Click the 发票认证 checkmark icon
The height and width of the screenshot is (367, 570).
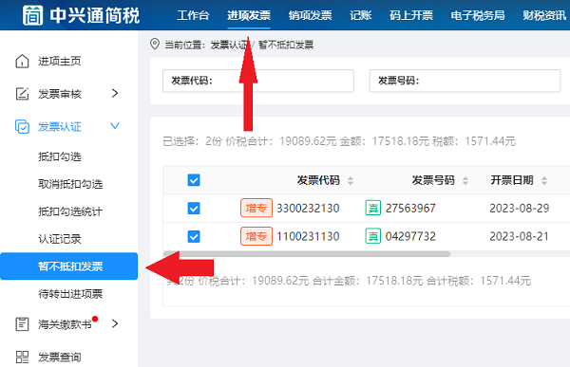[x=22, y=126]
